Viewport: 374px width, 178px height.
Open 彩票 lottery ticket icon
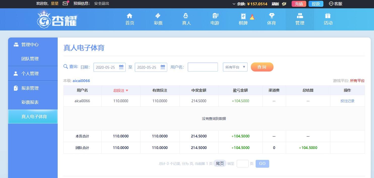coord(158,16)
